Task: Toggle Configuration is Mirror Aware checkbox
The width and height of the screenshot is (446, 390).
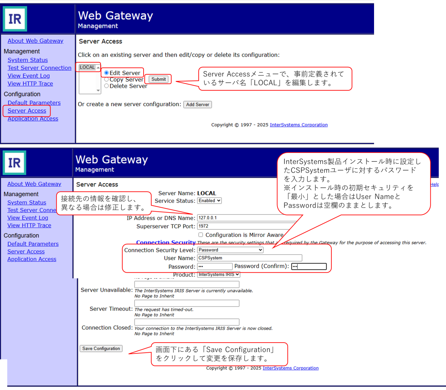Action: click(x=201, y=235)
